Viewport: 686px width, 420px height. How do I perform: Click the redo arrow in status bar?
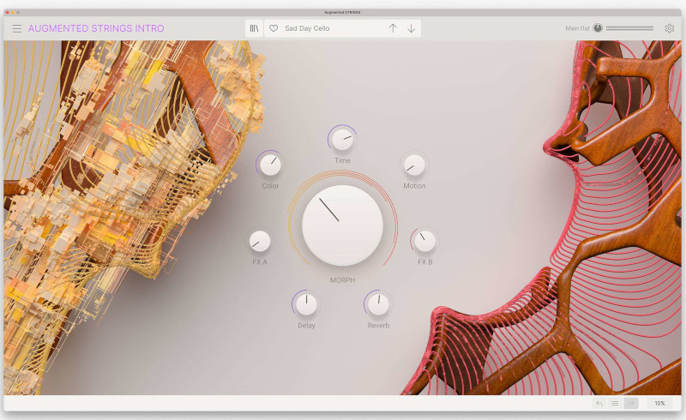click(x=630, y=404)
